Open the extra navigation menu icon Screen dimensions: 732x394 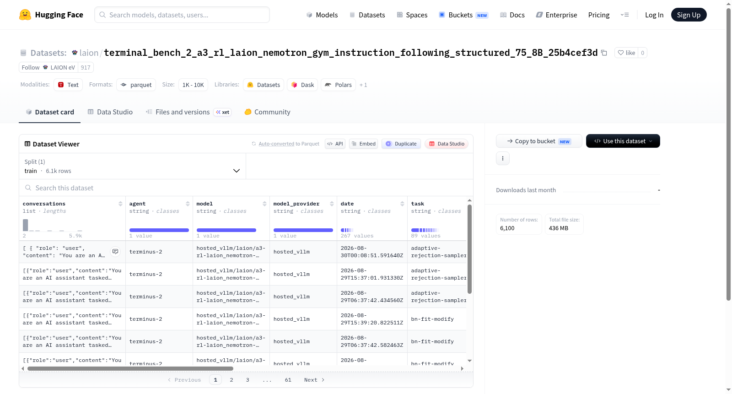click(x=624, y=15)
